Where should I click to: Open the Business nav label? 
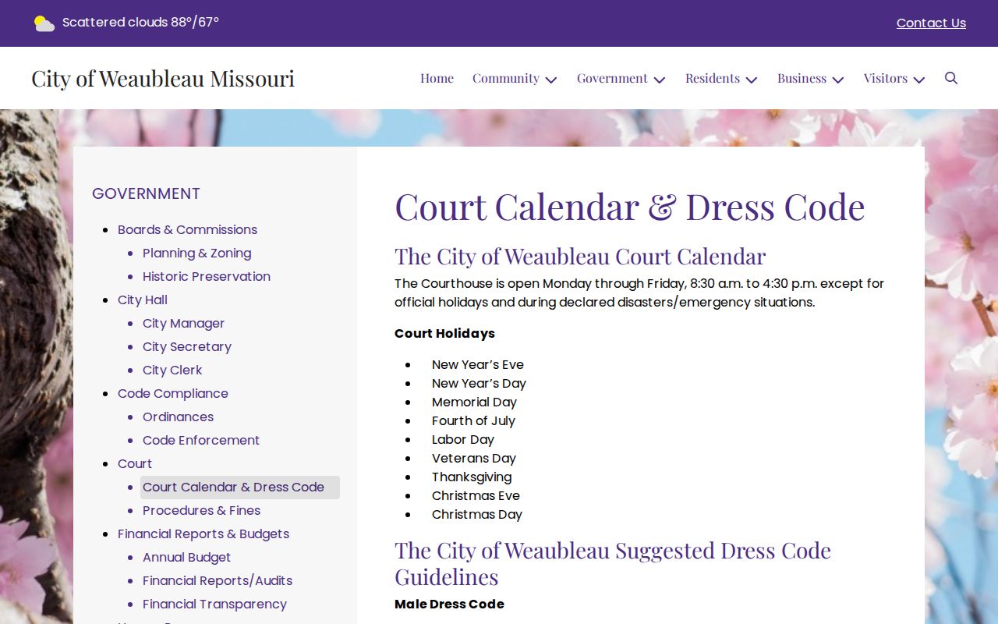802,78
